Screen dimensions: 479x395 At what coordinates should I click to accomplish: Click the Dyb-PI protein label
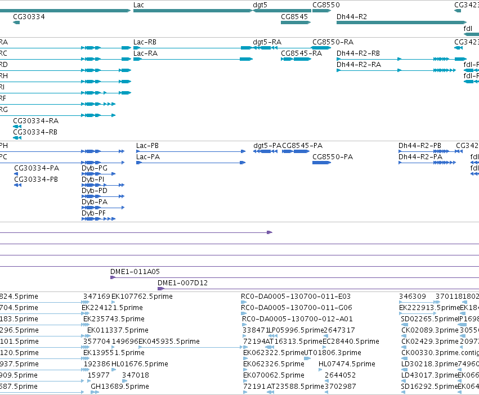pos(92,179)
